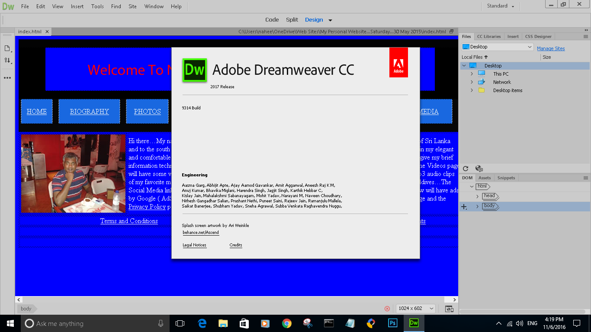Open File Explorer from the taskbar

(223, 323)
